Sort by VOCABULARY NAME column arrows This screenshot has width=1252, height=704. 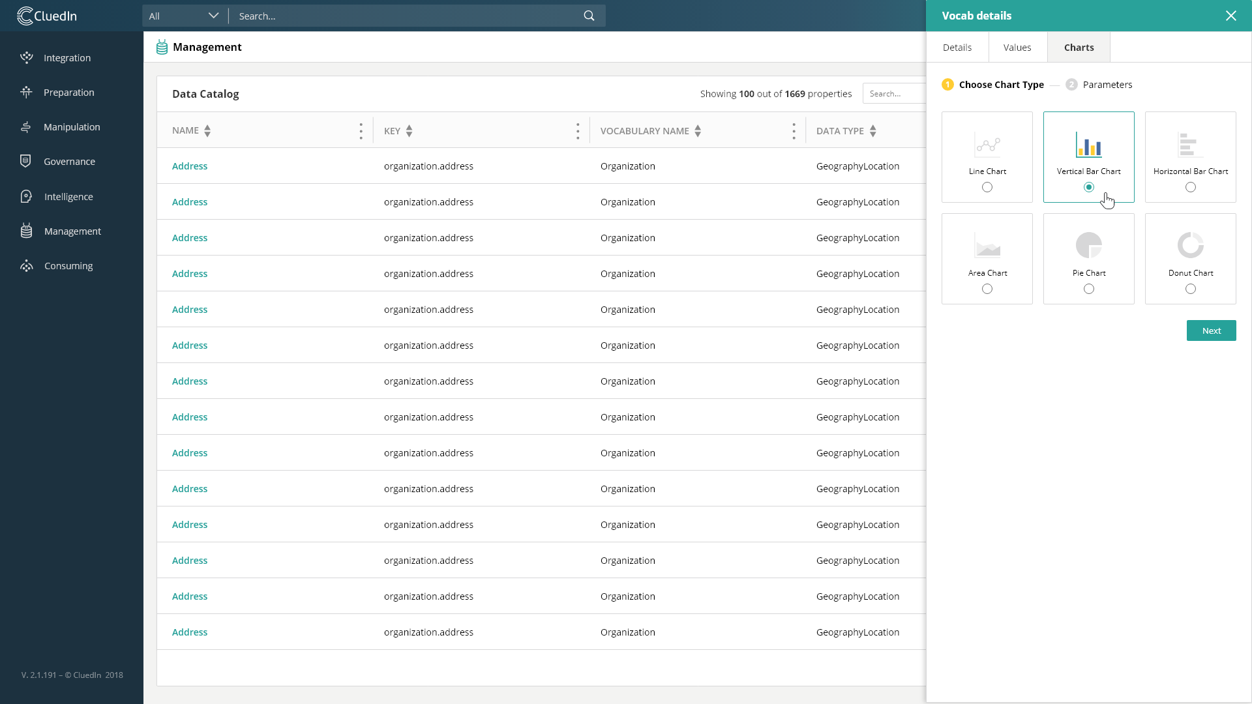point(698,131)
